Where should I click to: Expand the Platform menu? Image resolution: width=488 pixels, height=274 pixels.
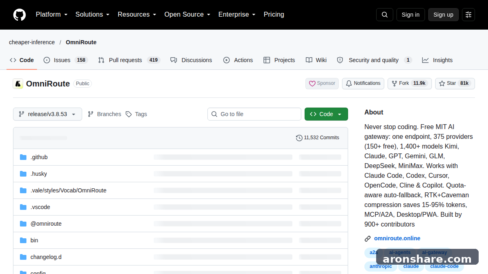[52, 14]
